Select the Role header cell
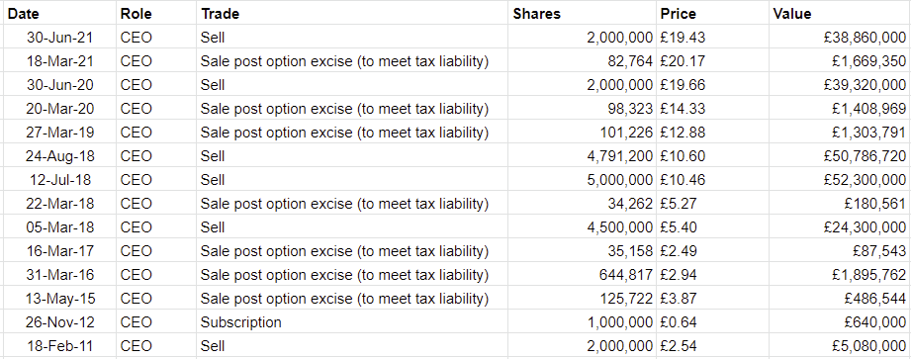This screenshot has width=911, height=359. point(156,14)
